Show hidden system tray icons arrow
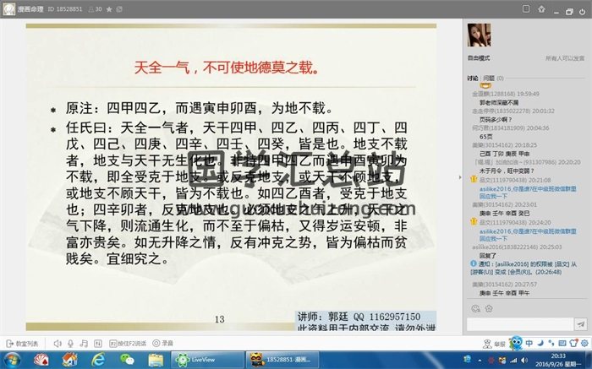The width and height of the screenshot is (592, 369). pyautogui.click(x=480, y=360)
